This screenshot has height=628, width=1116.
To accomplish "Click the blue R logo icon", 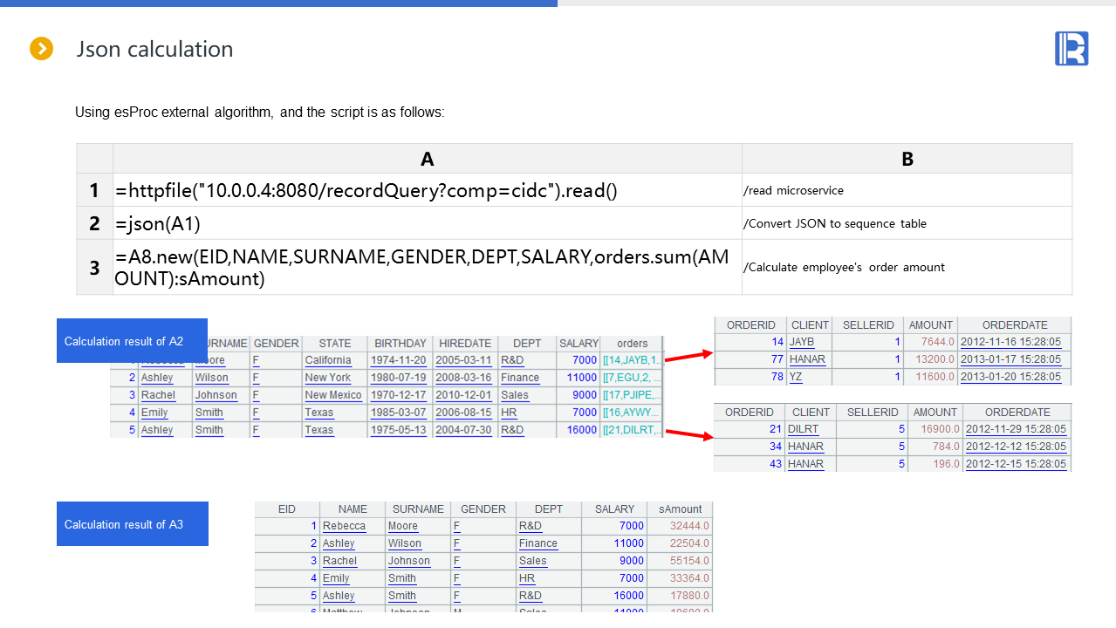I will (1071, 49).
